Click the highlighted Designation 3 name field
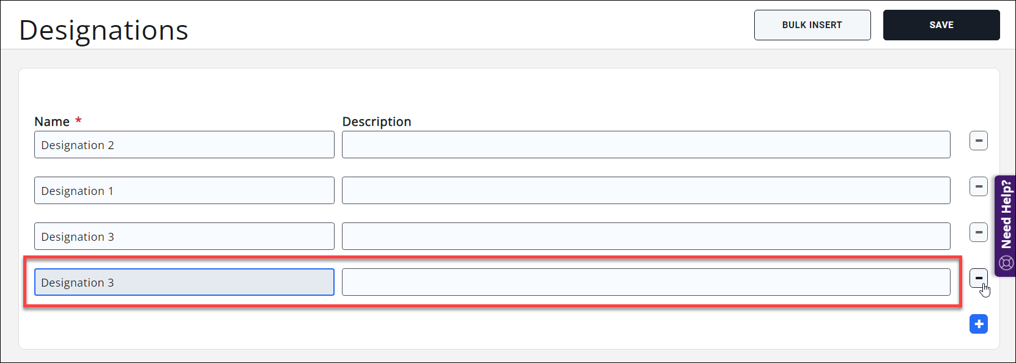 pos(184,282)
